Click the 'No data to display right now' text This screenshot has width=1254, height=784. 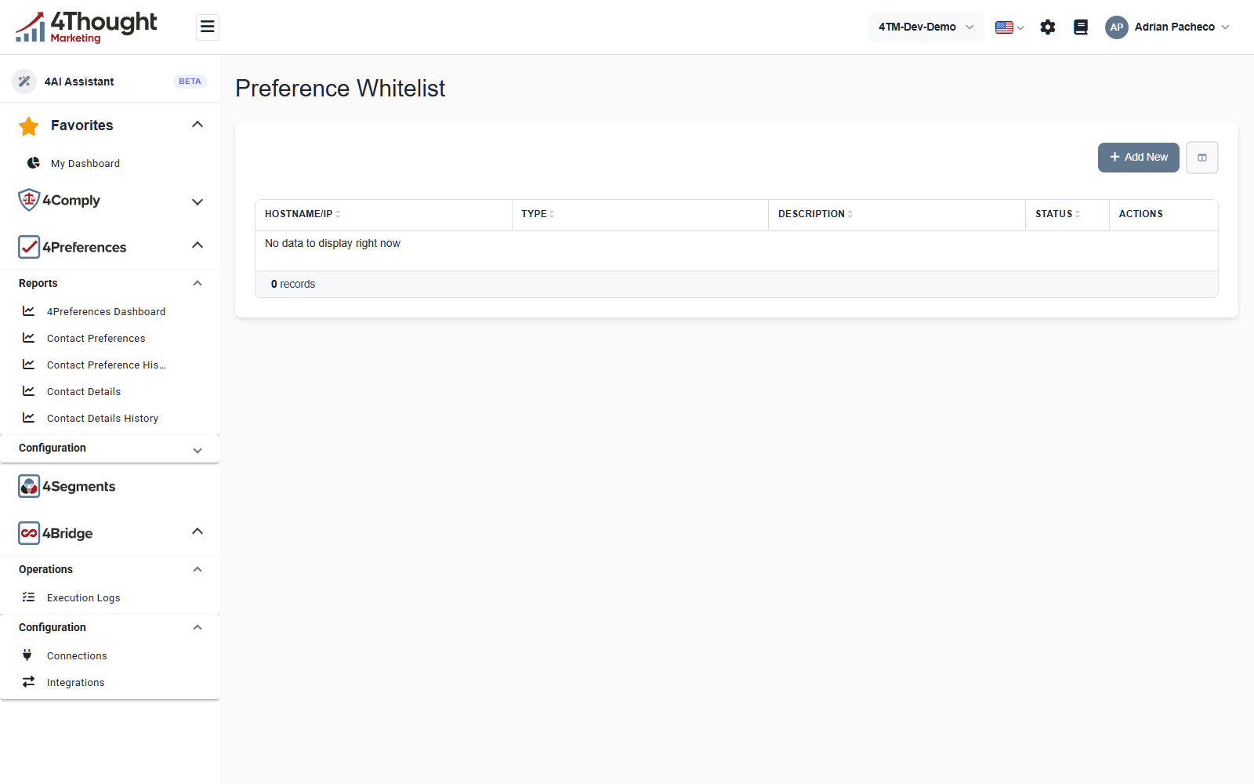332,244
